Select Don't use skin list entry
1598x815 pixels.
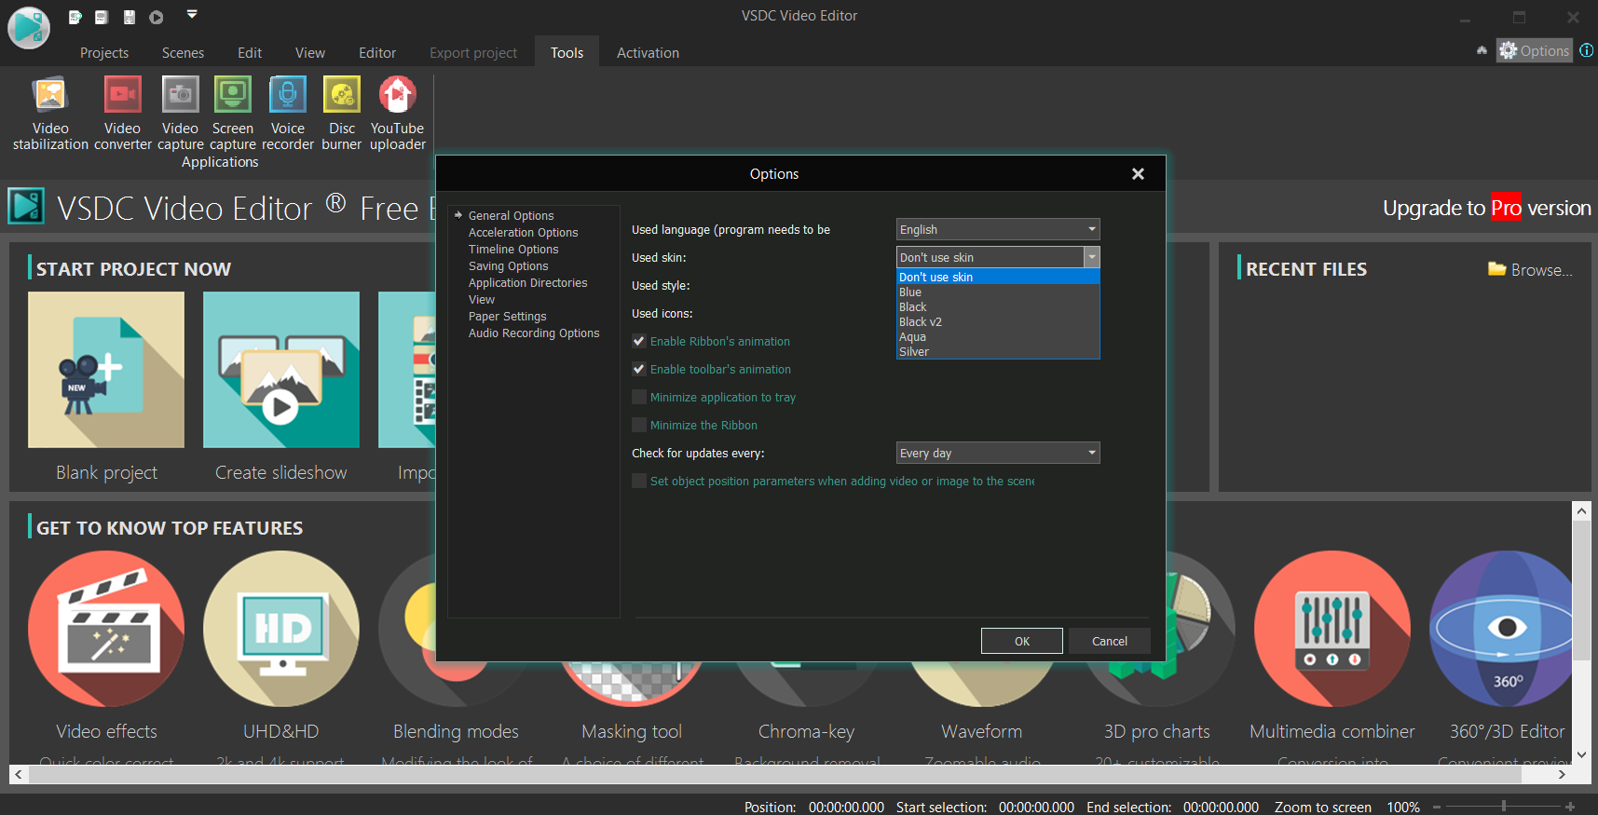pos(998,277)
